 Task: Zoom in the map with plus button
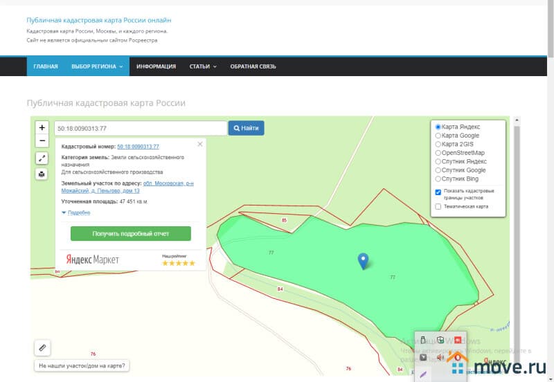pos(42,128)
